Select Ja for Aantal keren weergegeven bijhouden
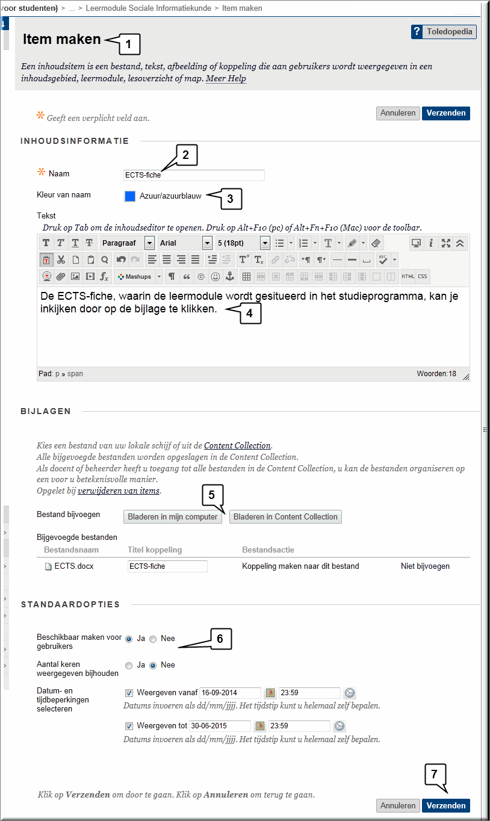Viewport: 490px width, 821px height. 129,666
